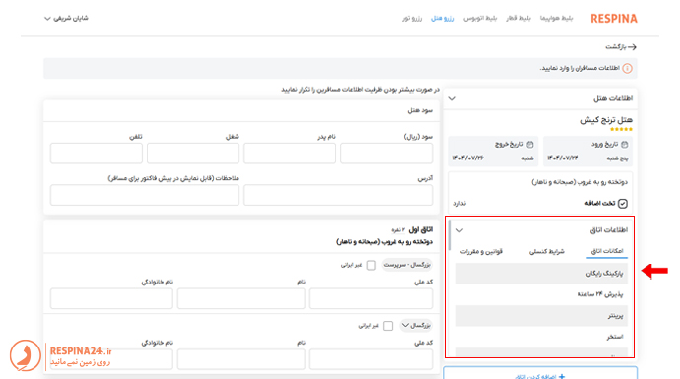Click the 24-hour reception (پذیرش ۲۴ ساعته) row
This screenshot has height=379, width=680.
click(542, 294)
